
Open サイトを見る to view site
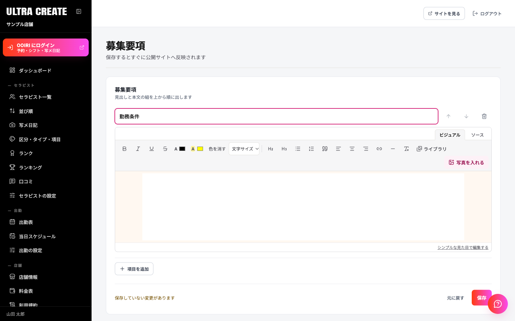tap(444, 14)
